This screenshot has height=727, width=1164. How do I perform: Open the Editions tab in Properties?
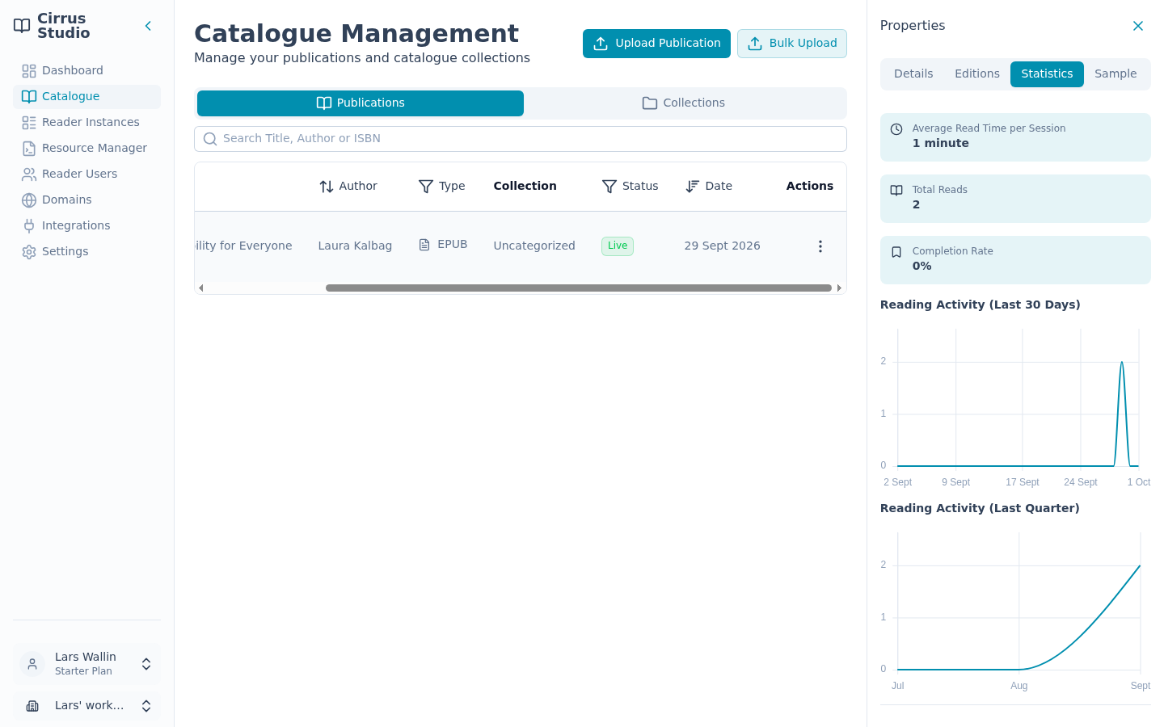[977, 74]
